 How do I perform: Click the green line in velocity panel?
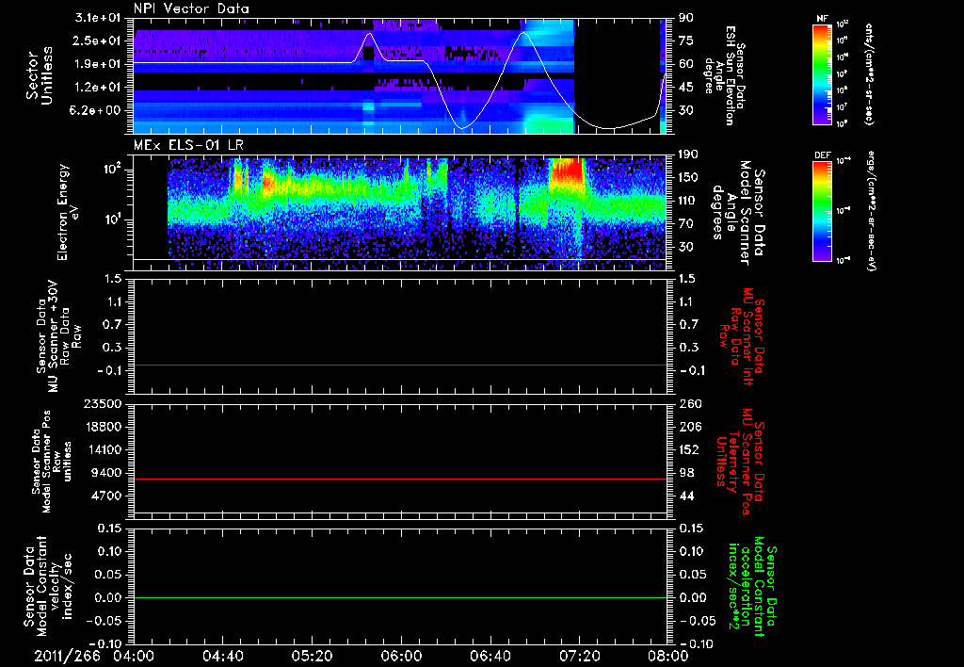(400, 597)
